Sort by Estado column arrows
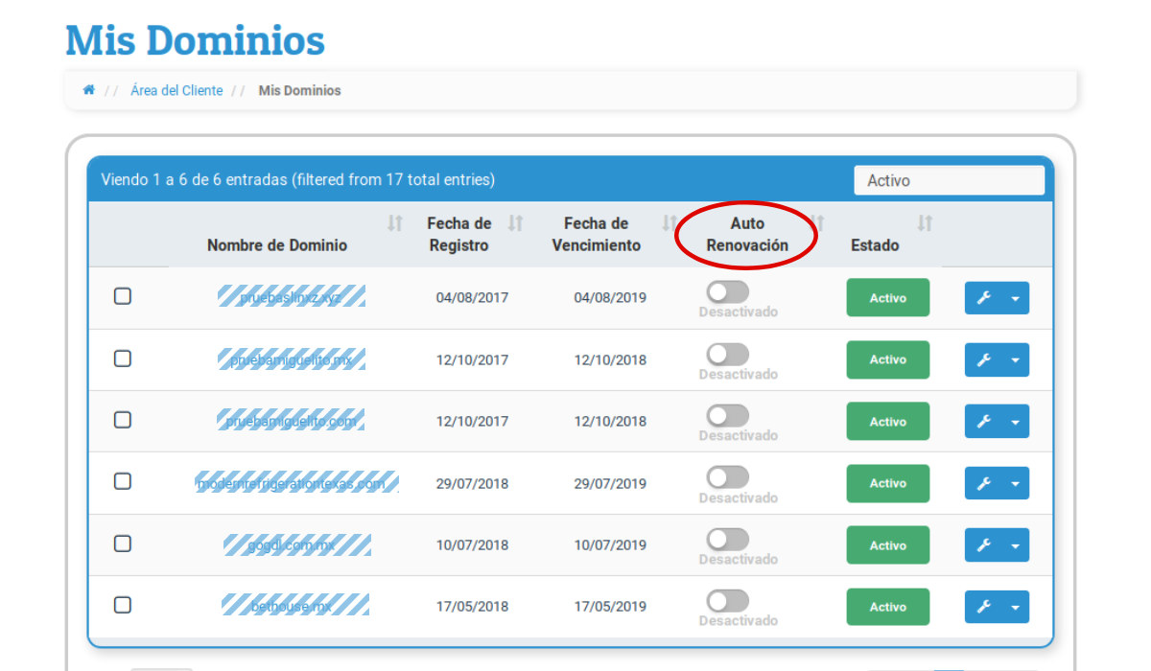Image resolution: width=1151 pixels, height=671 pixels. click(x=925, y=223)
